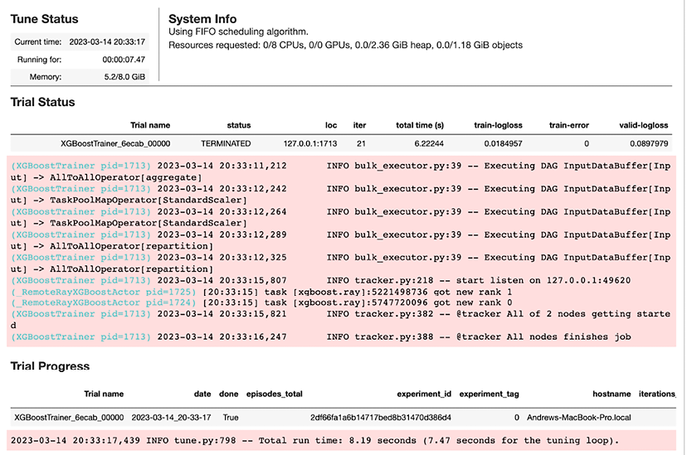Click the 'total time (s)' column header
687x455 pixels.
420,125
